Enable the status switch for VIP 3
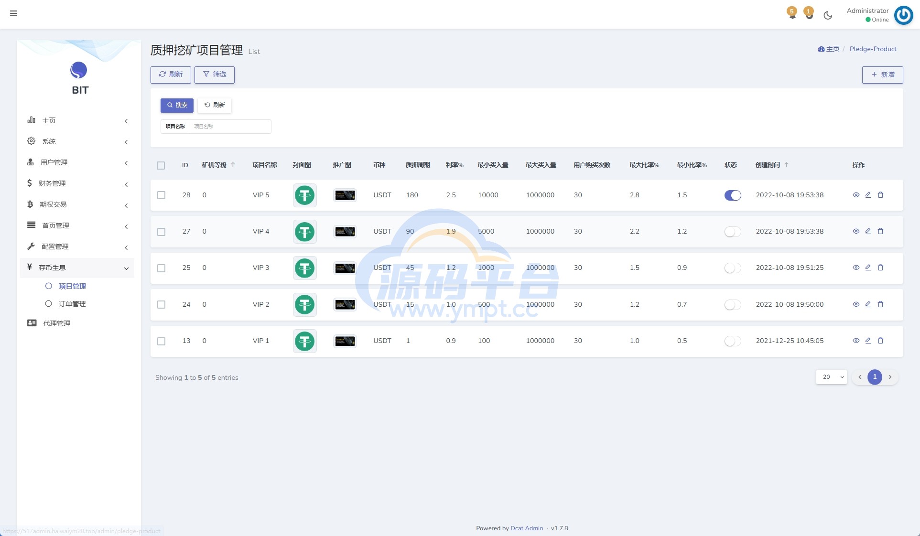Screen dimensions: 920x536 [733, 268]
